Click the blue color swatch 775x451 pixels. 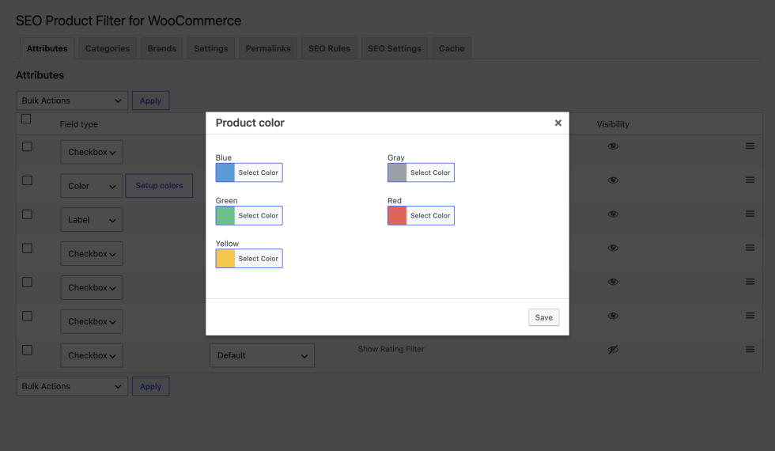point(225,172)
